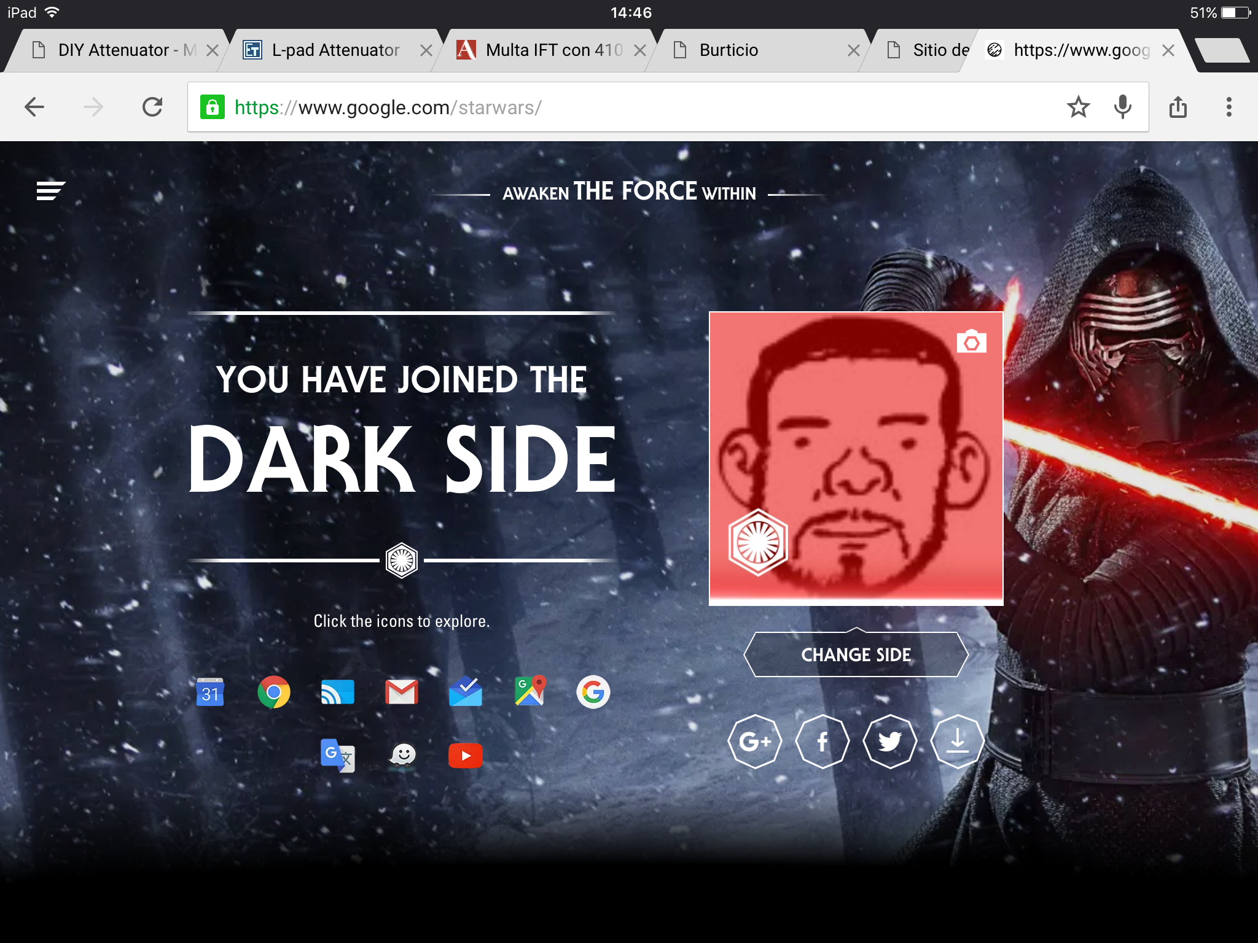Share on Google Plus
Image resolution: width=1258 pixels, height=943 pixels.
(755, 742)
